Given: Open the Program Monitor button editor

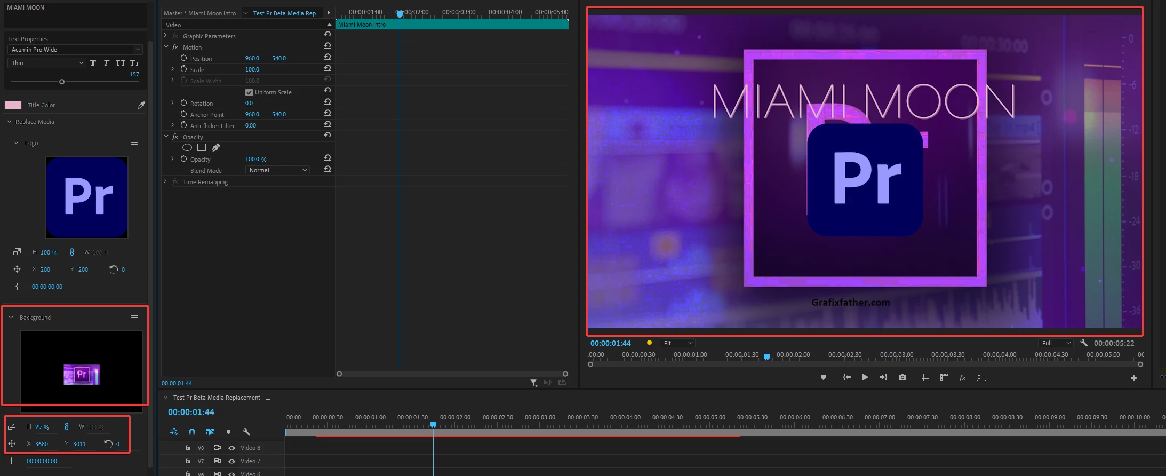Looking at the screenshot, I should pyautogui.click(x=1133, y=378).
